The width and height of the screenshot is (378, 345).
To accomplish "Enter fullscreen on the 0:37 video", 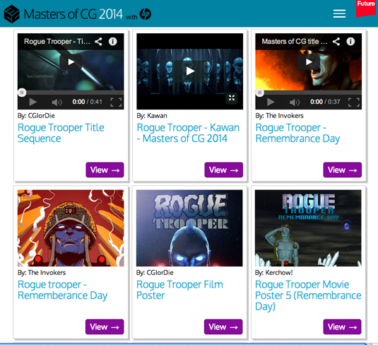I will [354, 103].
